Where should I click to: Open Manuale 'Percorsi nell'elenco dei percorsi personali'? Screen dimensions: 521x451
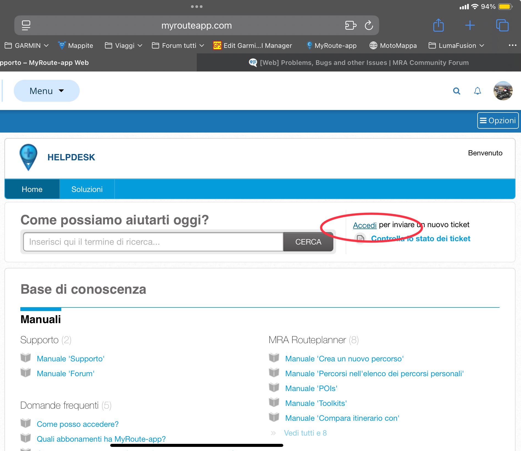pyautogui.click(x=375, y=373)
